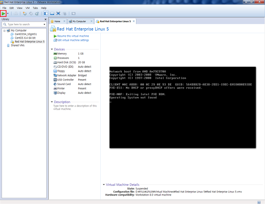Click the Display device icon
265x204 pixels.
[55, 93]
